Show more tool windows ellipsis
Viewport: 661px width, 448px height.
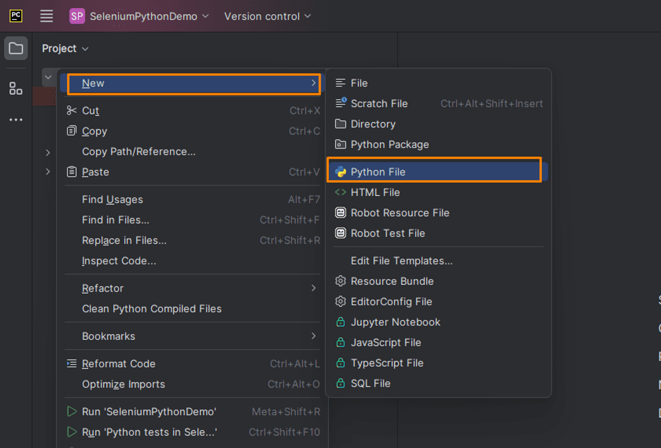pyautogui.click(x=16, y=120)
